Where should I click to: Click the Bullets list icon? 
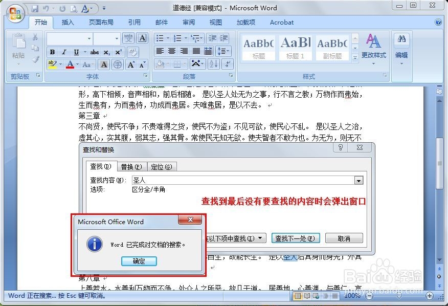pos(160,38)
